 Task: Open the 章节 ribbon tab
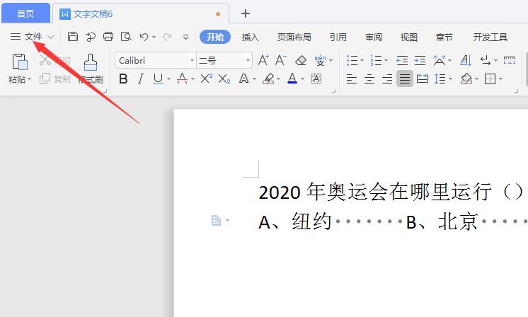click(x=444, y=37)
